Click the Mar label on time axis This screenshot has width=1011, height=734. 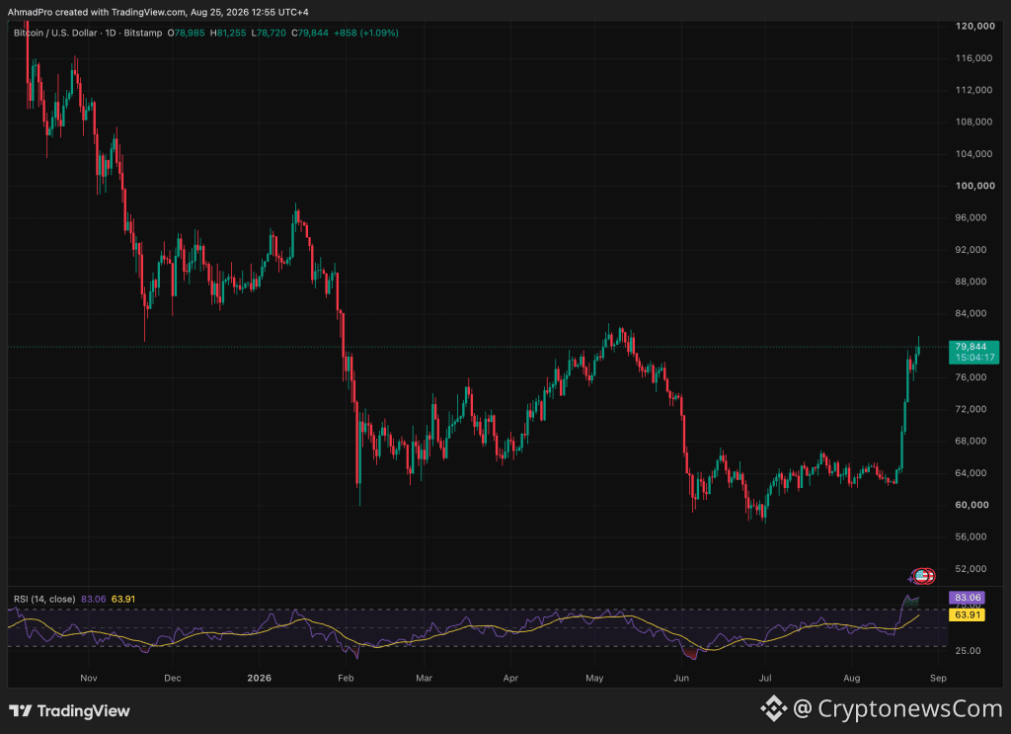click(x=424, y=678)
